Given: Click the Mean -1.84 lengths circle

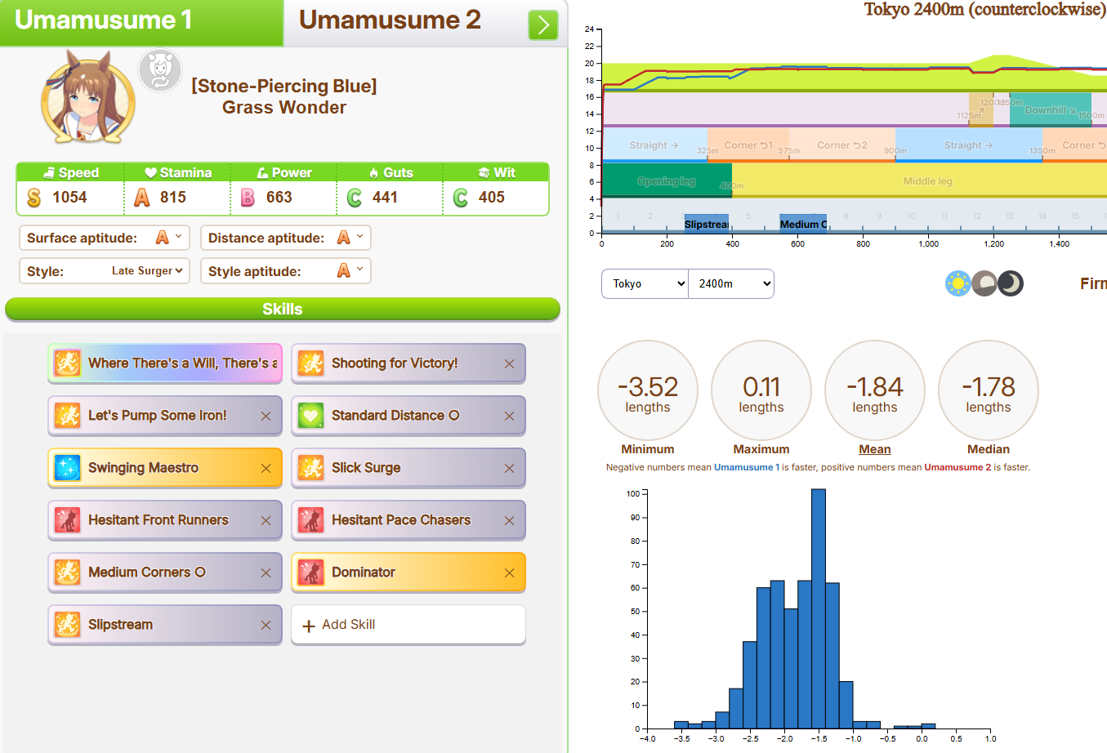Looking at the screenshot, I should [875, 390].
